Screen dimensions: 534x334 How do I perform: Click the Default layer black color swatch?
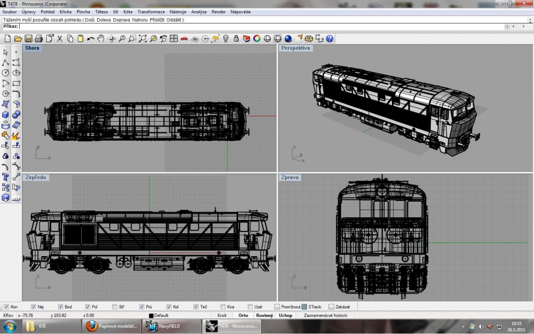click(151, 316)
